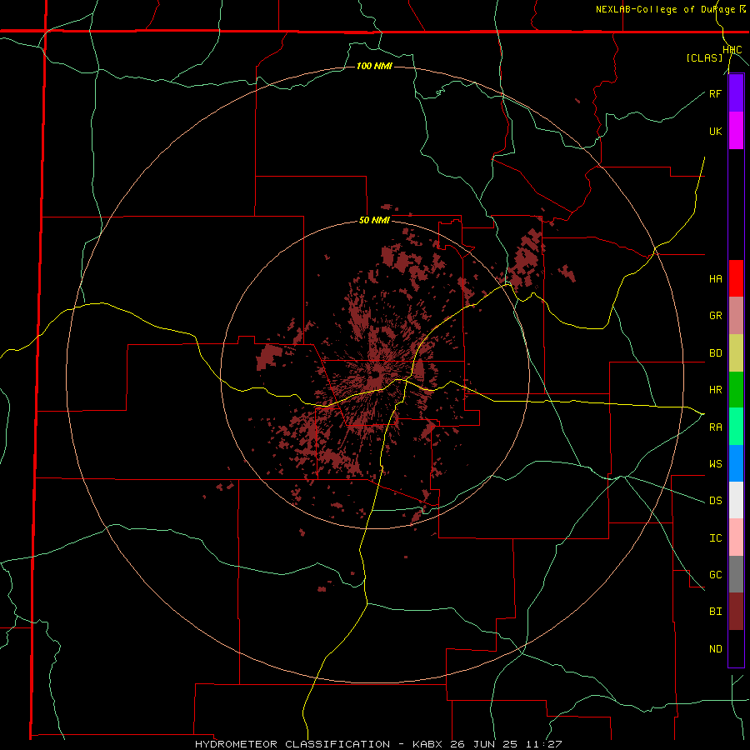This screenshot has width=750, height=750.
Task: Click the BI dark red legend swatch
Action: coord(736,612)
